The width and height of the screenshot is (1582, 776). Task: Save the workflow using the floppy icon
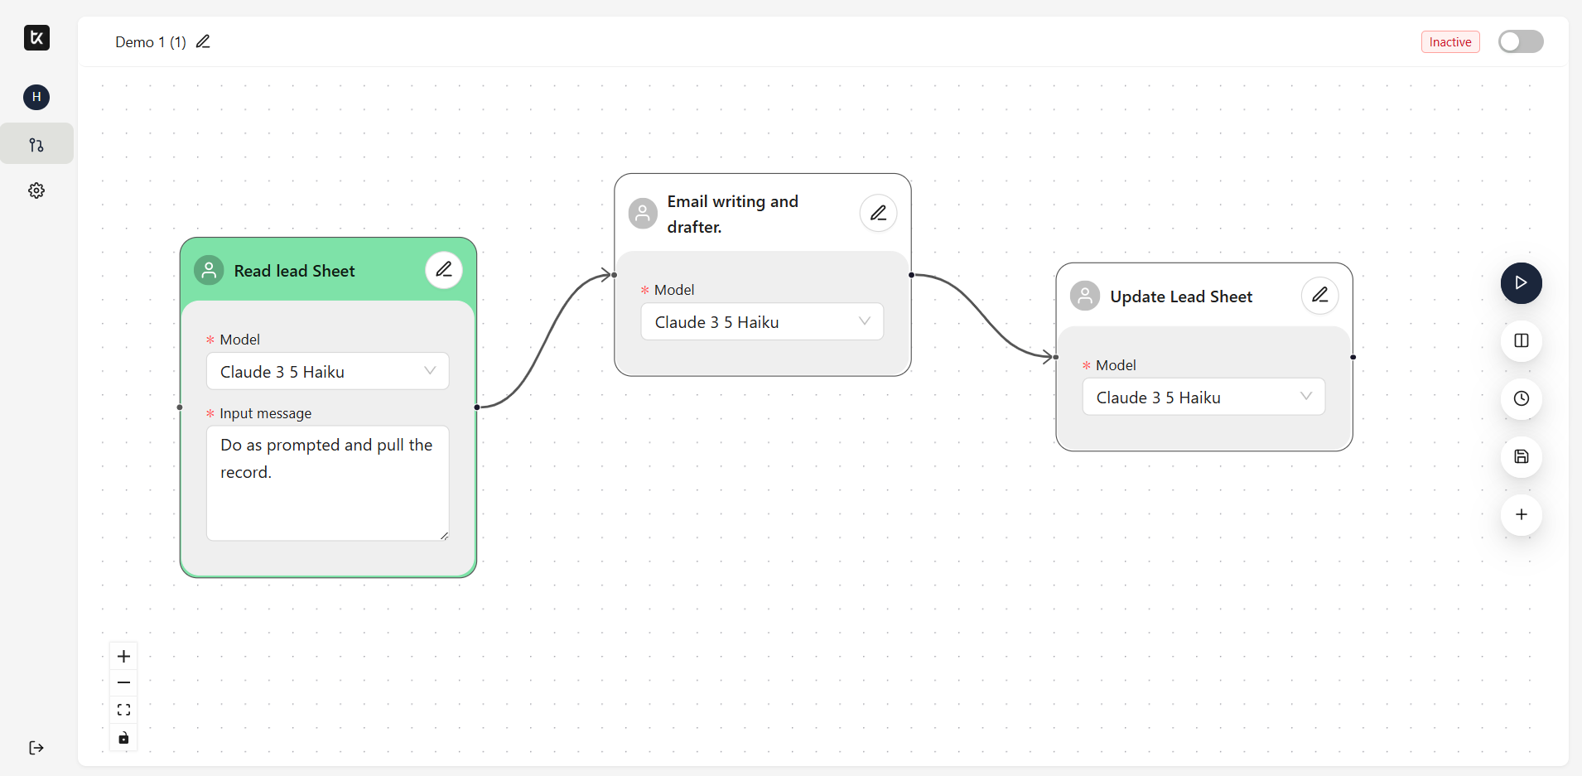point(1521,457)
